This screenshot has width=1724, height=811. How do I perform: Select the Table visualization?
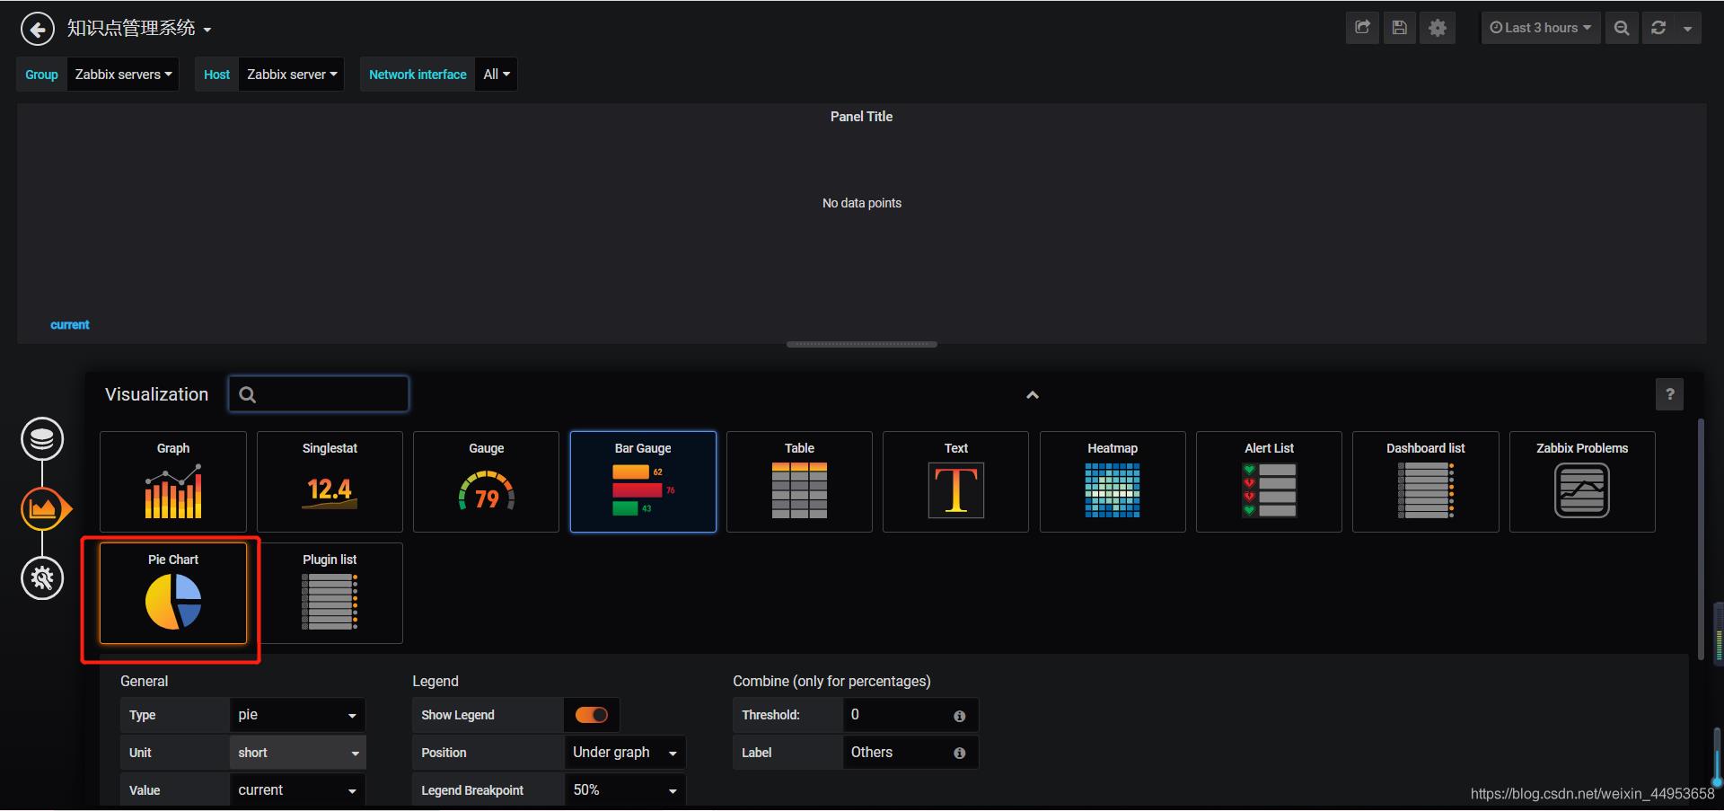click(799, 481)
